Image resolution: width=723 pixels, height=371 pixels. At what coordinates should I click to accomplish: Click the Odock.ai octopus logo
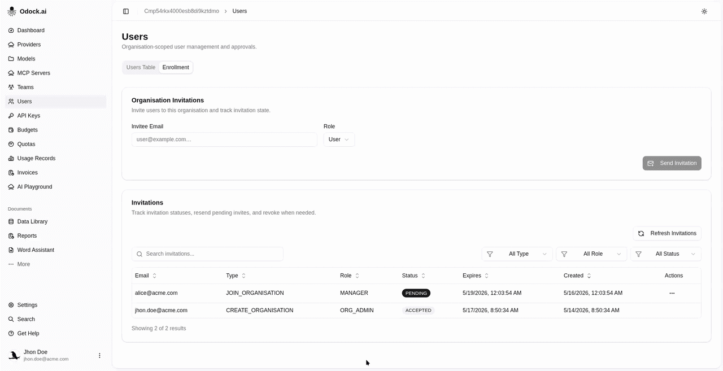[x=11, y=11]
